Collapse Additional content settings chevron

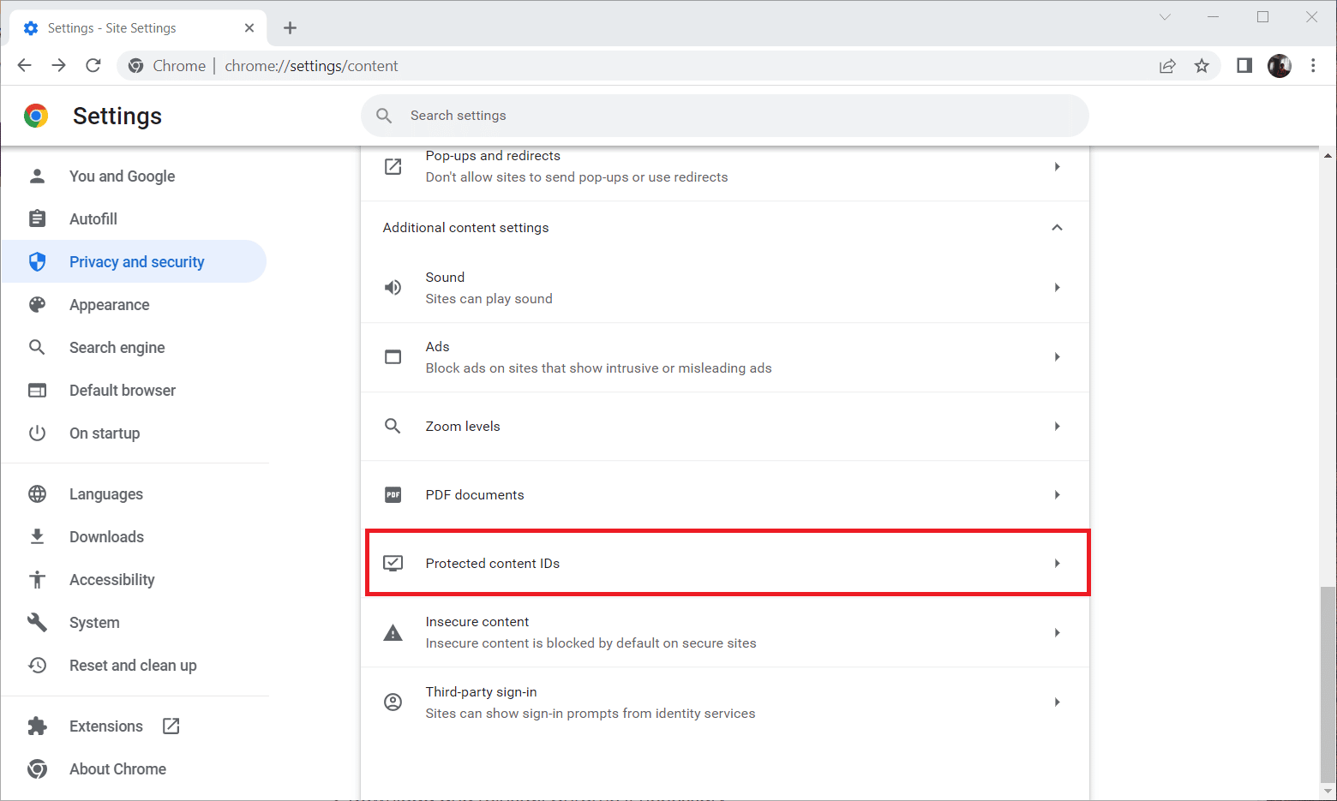tap(1057, 227)
